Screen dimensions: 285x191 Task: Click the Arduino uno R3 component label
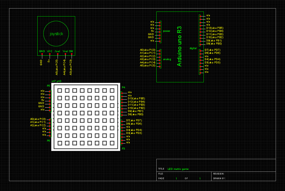pyautogui.click(x=179, y=46)
